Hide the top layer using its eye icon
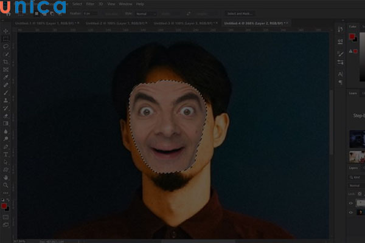This screenshot has width=365, height=243. [x=351, y=204]
